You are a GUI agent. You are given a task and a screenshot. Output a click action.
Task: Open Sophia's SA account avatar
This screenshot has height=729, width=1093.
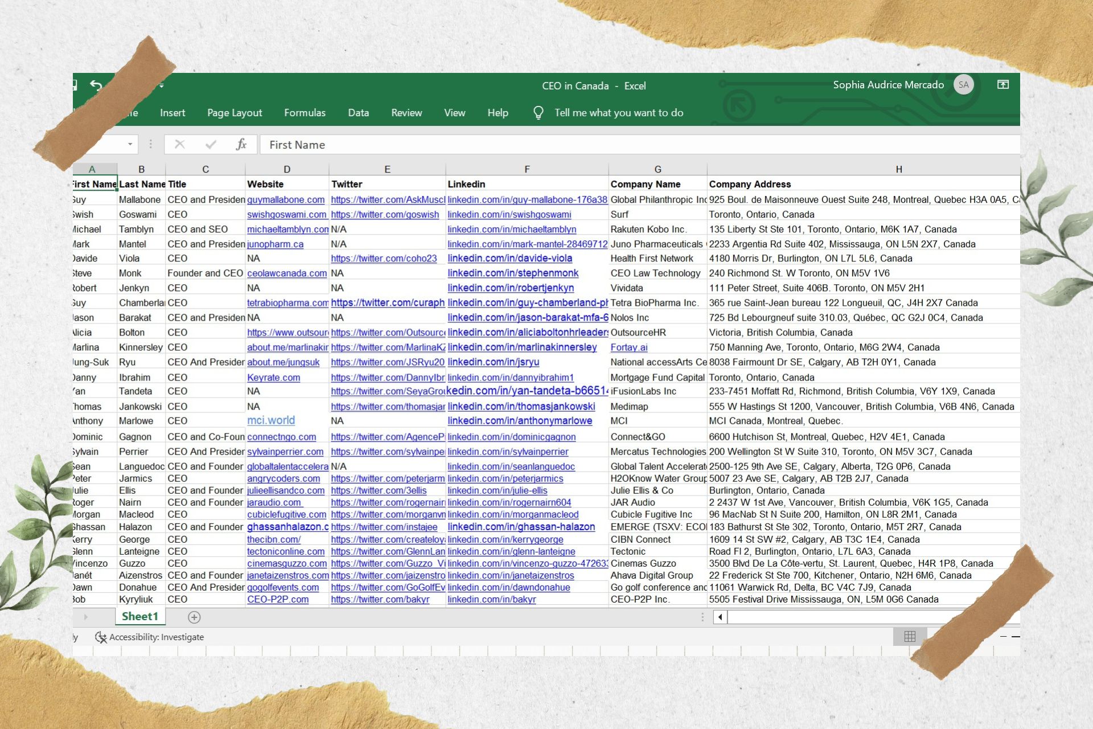click(x=963, y=85)
